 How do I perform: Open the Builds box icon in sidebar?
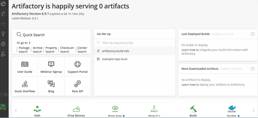(x=3, y=24)
